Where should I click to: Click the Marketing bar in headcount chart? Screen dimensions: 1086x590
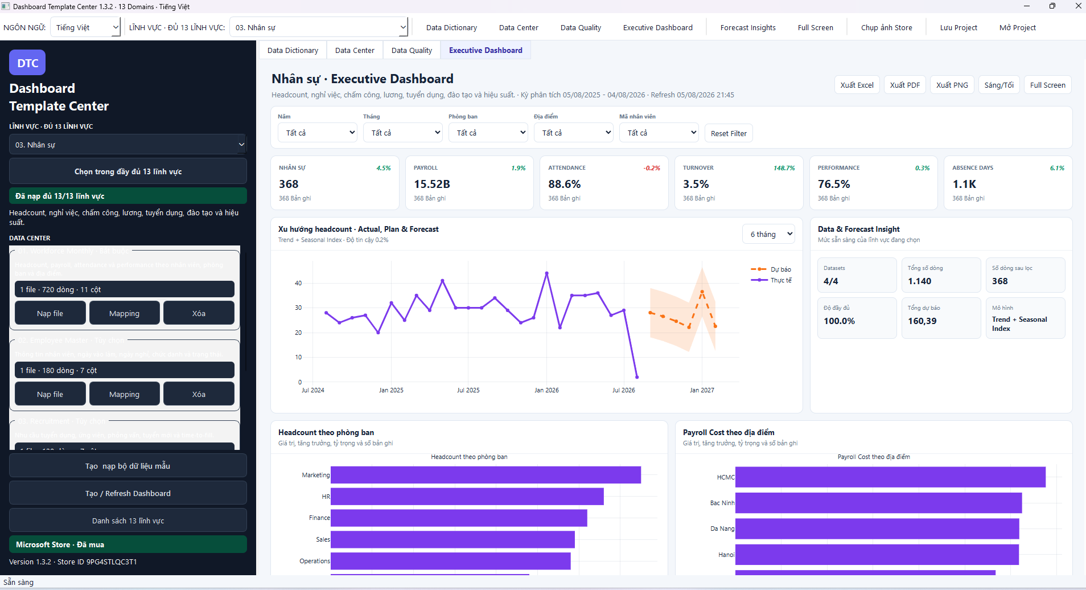tap(486, 475)
